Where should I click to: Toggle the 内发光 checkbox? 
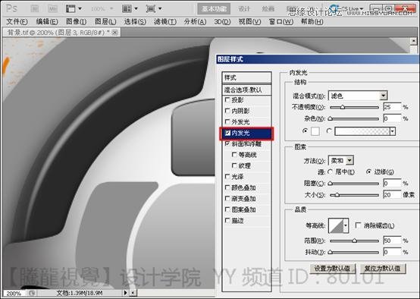(227, 133)
